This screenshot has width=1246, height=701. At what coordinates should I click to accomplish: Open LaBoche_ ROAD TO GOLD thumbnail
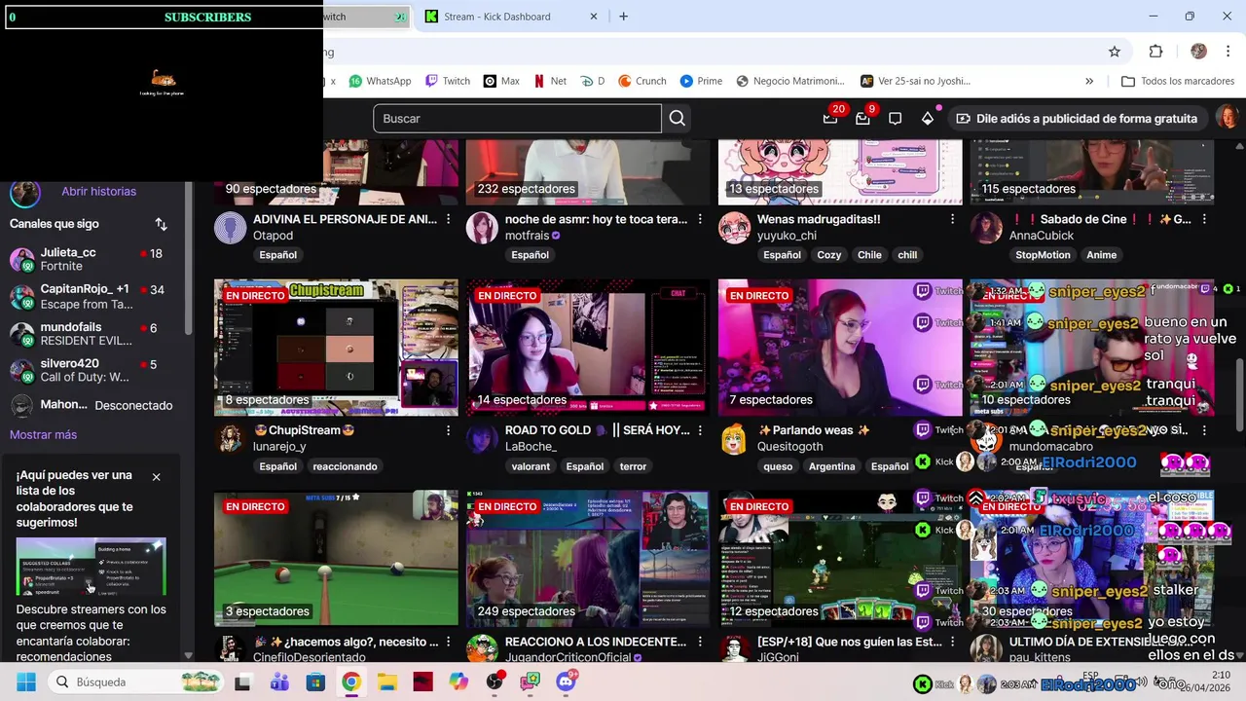[588, 348]
